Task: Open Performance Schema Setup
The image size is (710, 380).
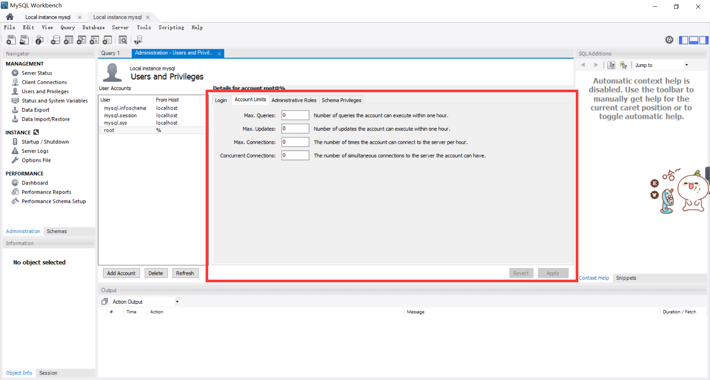Action: tap(54, 201)
